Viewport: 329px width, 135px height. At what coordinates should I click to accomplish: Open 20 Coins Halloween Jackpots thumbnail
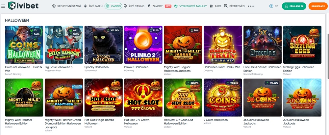[x=302, y=97]
